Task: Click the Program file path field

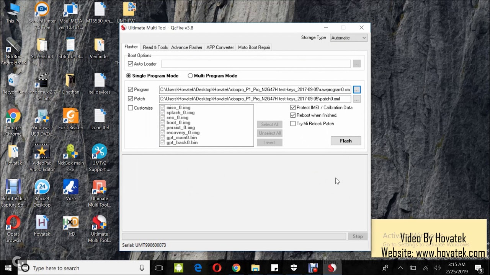Action: 255,89
